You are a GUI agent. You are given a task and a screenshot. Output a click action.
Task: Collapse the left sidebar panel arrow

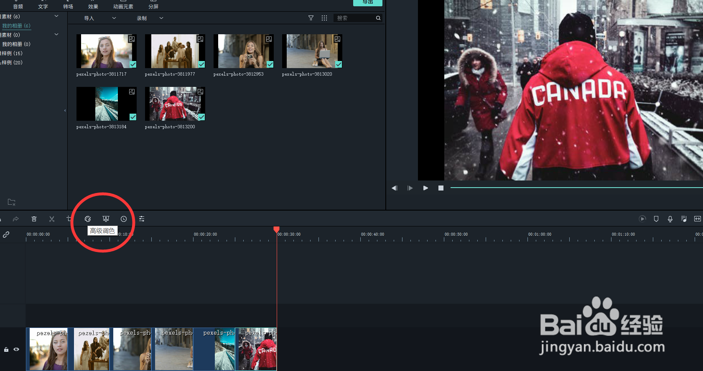65,111
